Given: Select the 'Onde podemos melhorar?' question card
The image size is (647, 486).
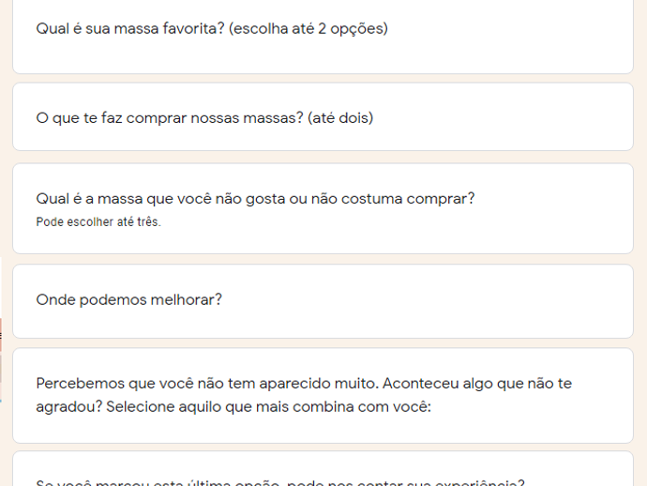Looking at the screenshot, I should pos(323,301).
